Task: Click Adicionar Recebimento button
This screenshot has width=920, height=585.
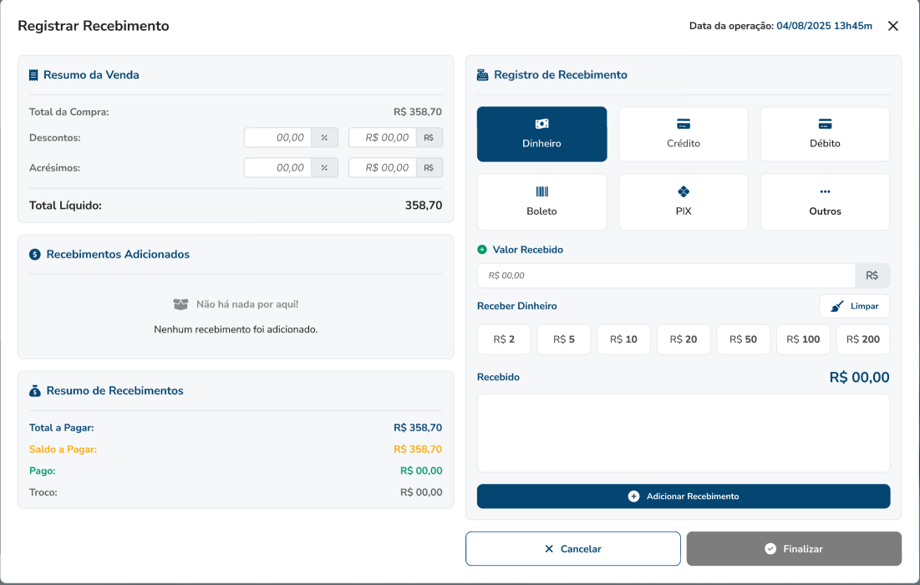Action: pyautogui.click(x=683, y=496)
